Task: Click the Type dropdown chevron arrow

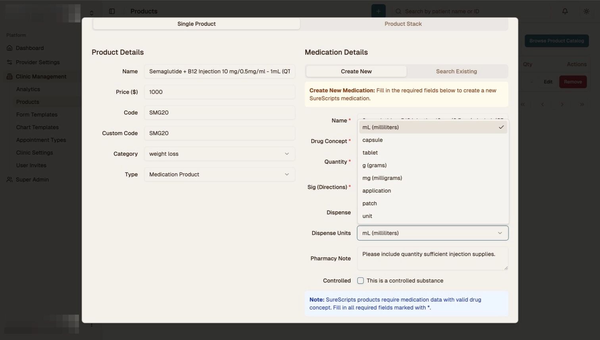Action: 287,174
